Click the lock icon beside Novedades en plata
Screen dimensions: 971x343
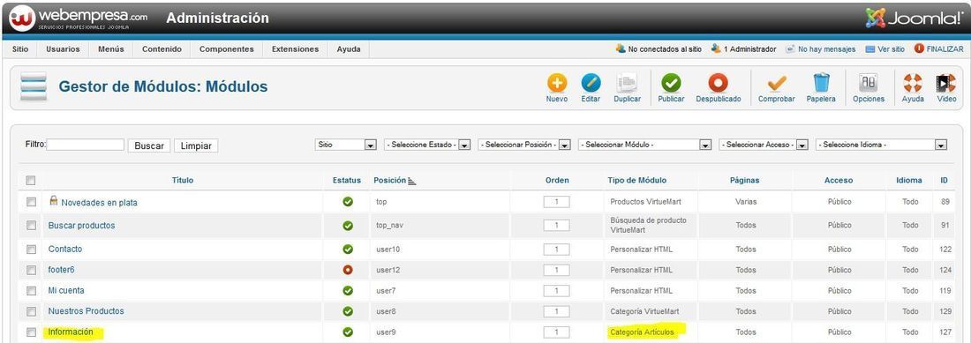coord(53,200)
